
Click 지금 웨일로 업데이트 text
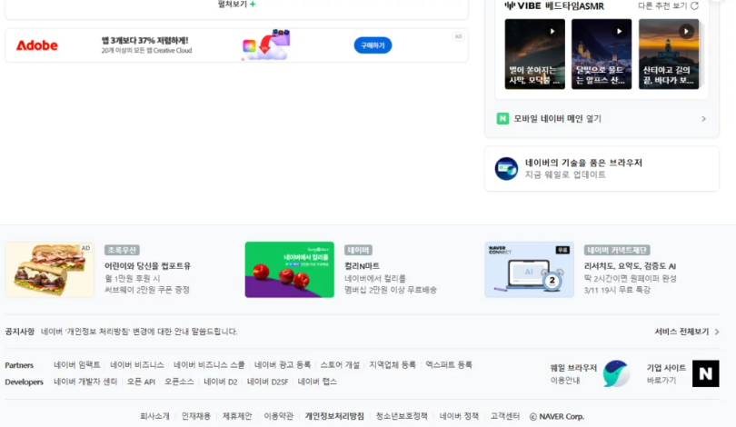coord(565,174)
